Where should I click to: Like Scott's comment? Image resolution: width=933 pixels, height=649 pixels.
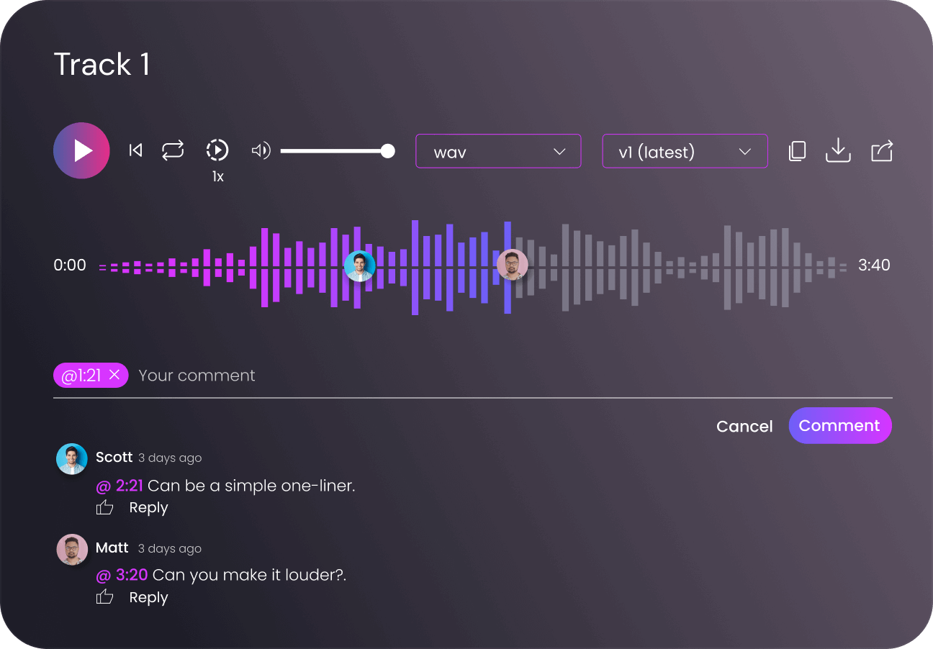(x=105, y=508)
